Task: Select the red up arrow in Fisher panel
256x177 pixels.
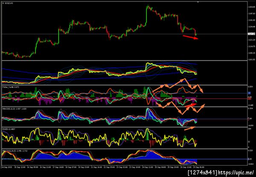Action: 191,105
